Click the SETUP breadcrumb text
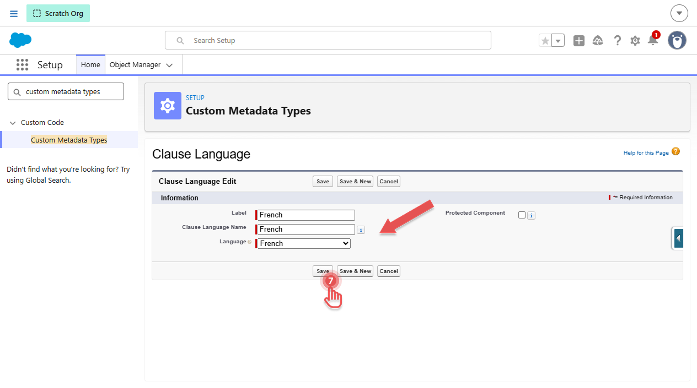The image size is (697, 388). click(195, 98)
